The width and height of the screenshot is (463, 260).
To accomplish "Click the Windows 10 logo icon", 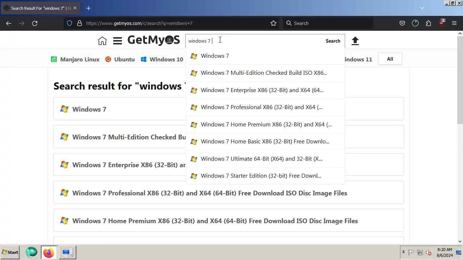I will point(144,59).
